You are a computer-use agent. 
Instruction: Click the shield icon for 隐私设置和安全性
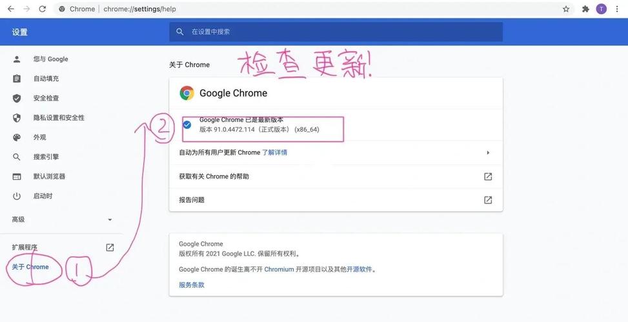click(x=17, y=118)
